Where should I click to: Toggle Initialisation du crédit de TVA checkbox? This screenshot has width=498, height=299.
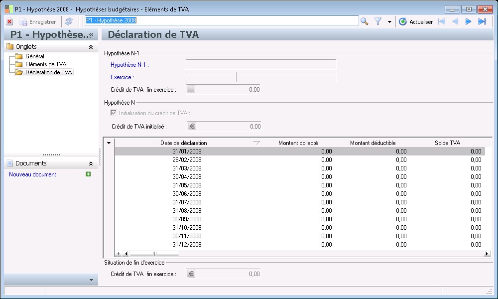[113, 113]
